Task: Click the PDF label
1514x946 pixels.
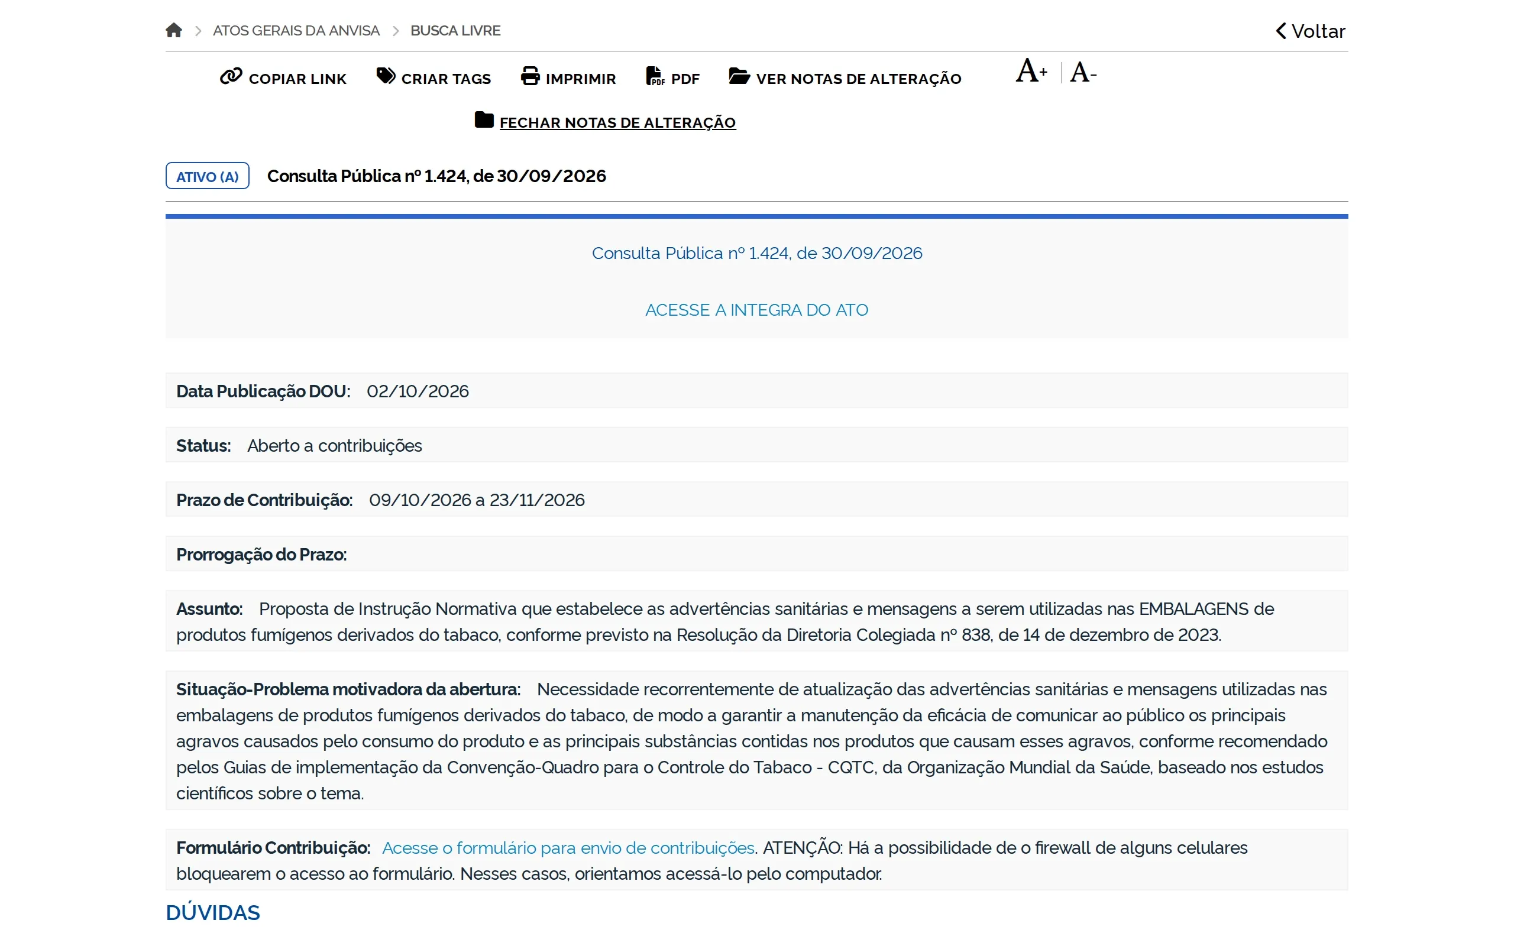Action: (x=685, y=79)
